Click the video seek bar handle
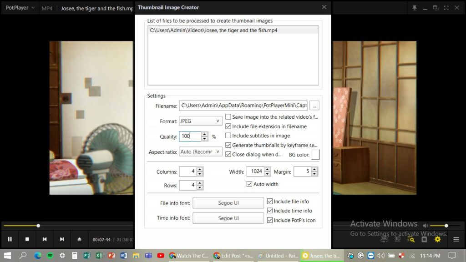The image size is (466, 262). click(38, 226)
